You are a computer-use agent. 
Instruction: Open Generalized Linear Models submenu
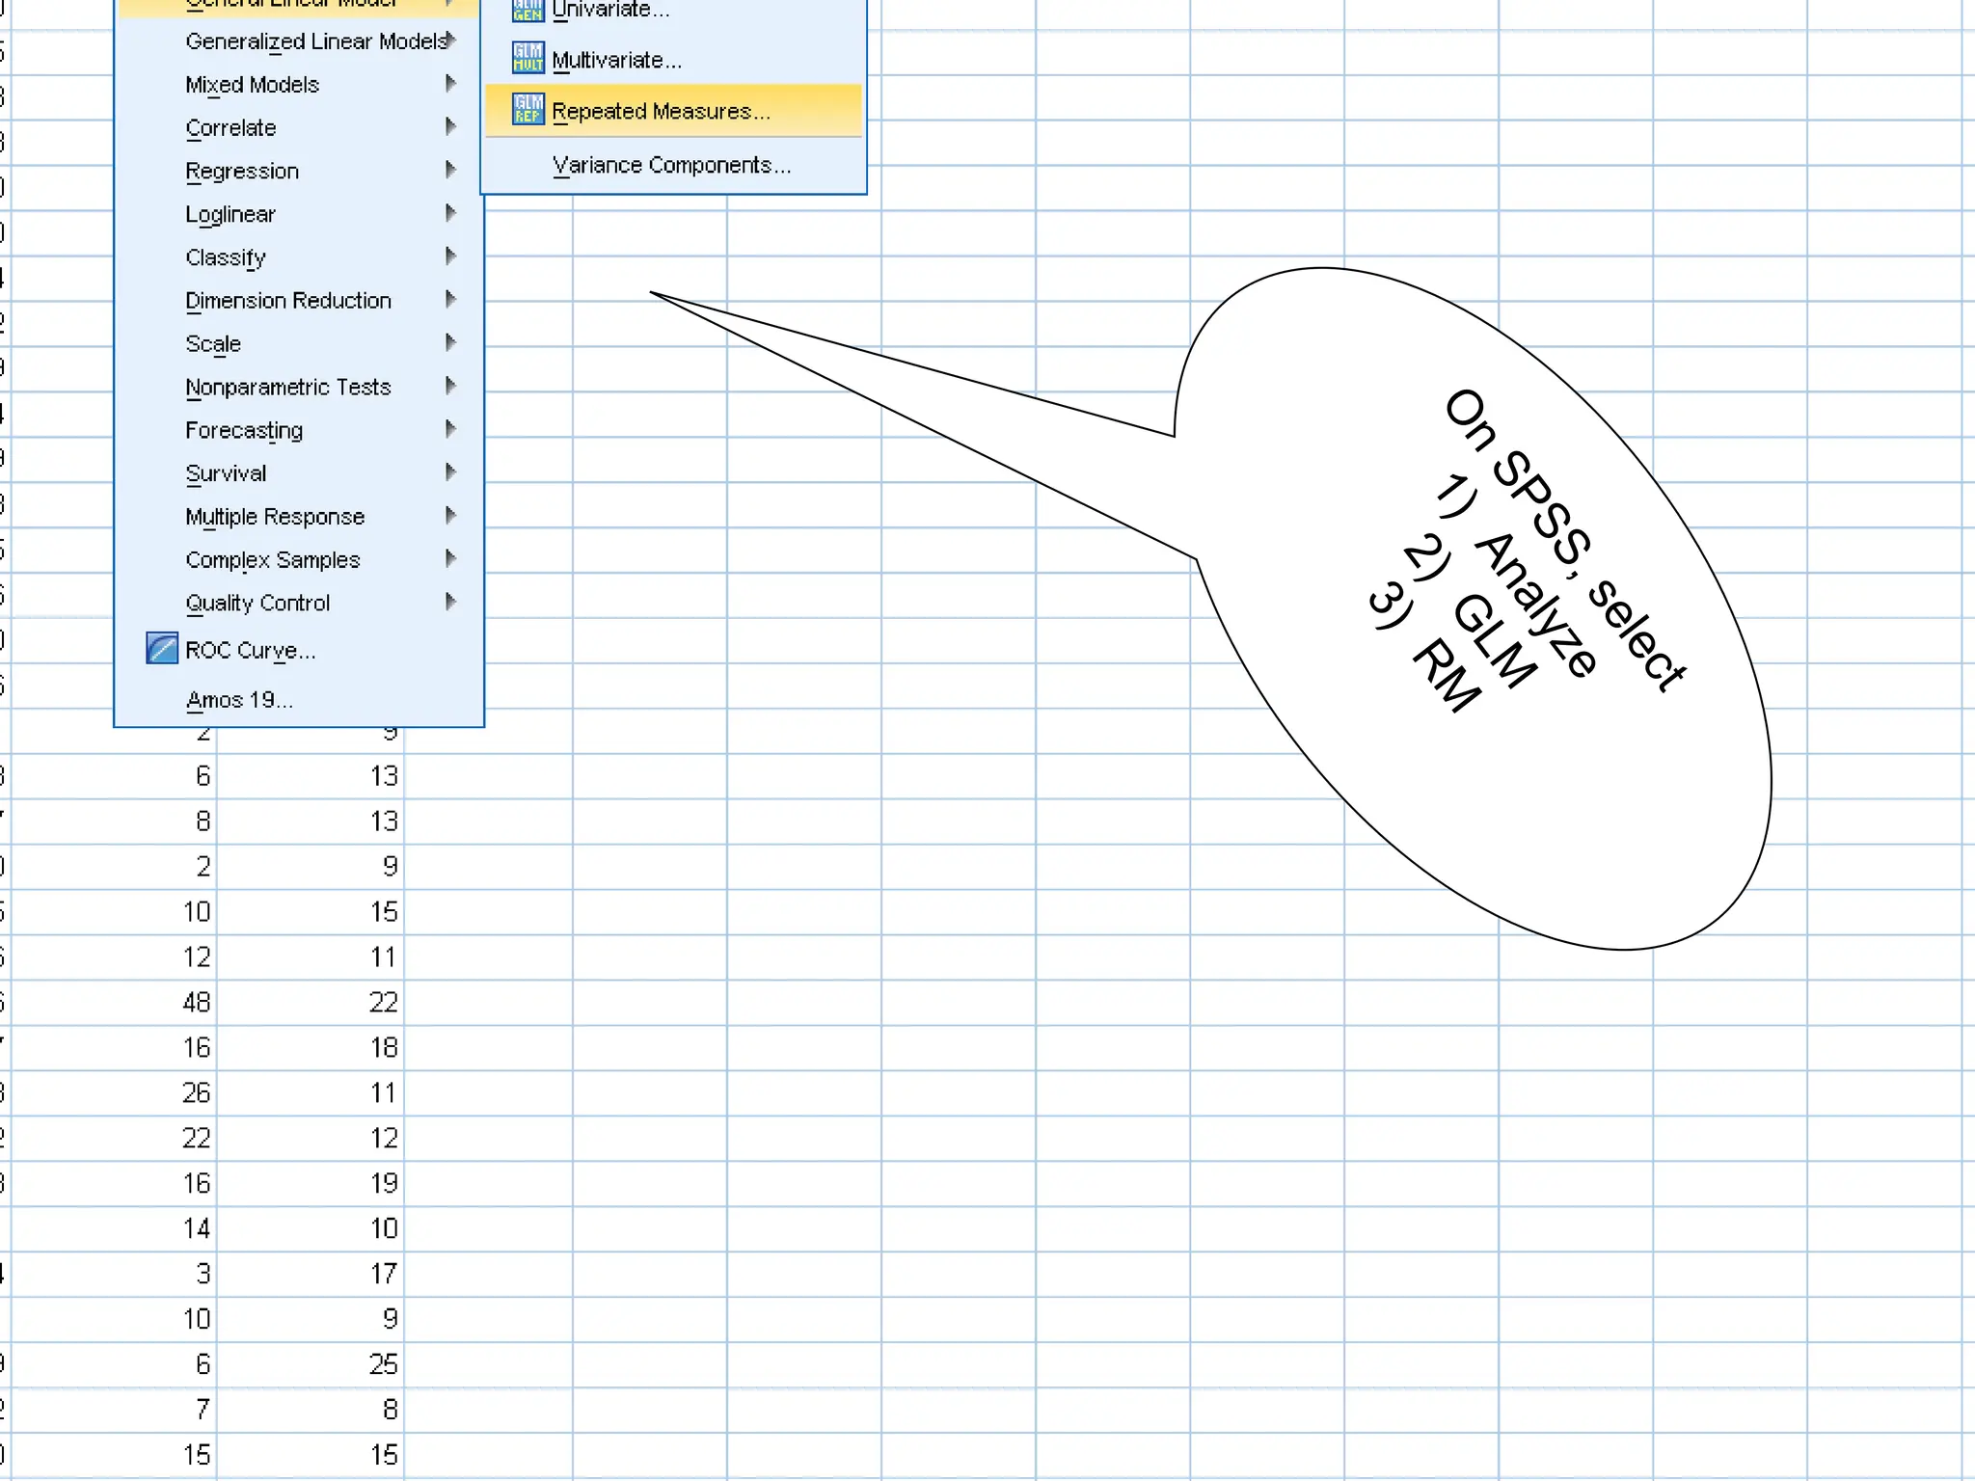point(316,41)
